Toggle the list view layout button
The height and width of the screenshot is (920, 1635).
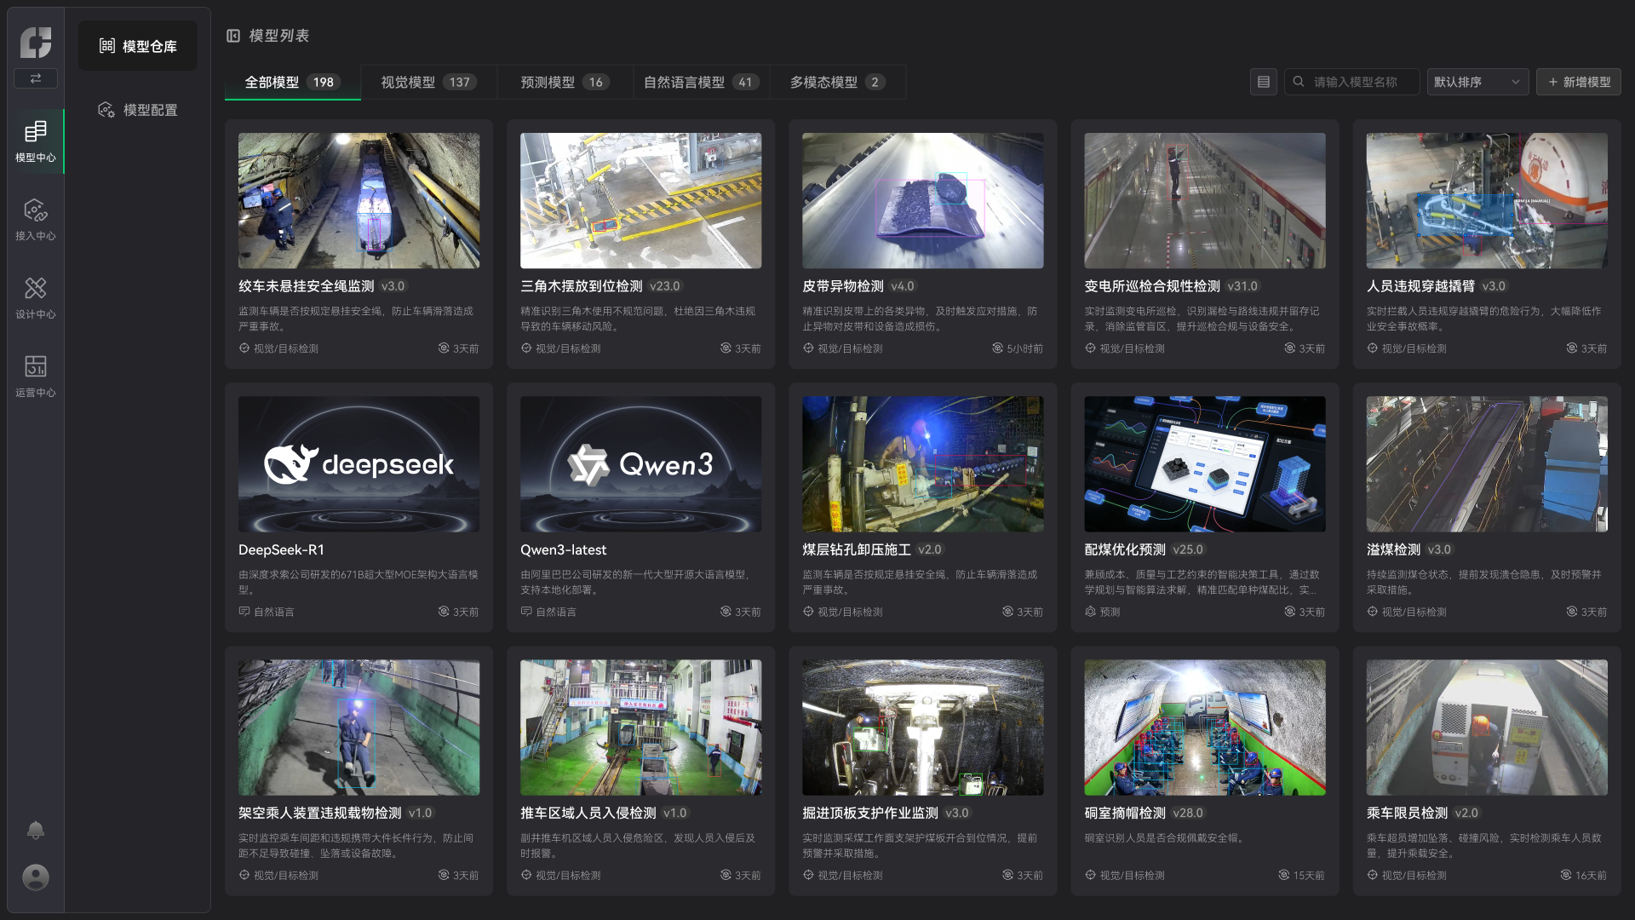tap(1263, 82)
